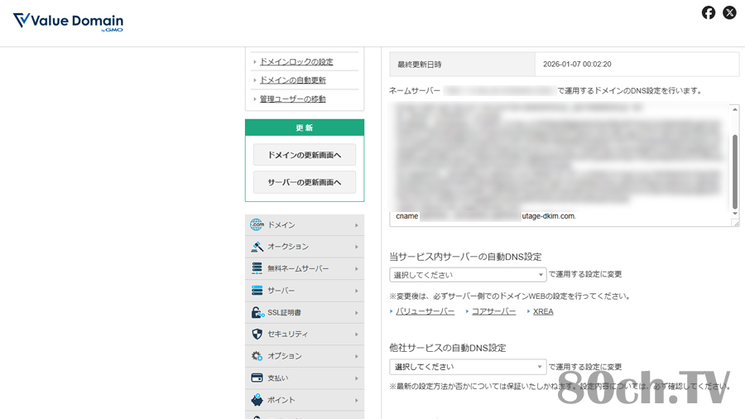Open the ポイント sidebar menu item

coord(305,400)
